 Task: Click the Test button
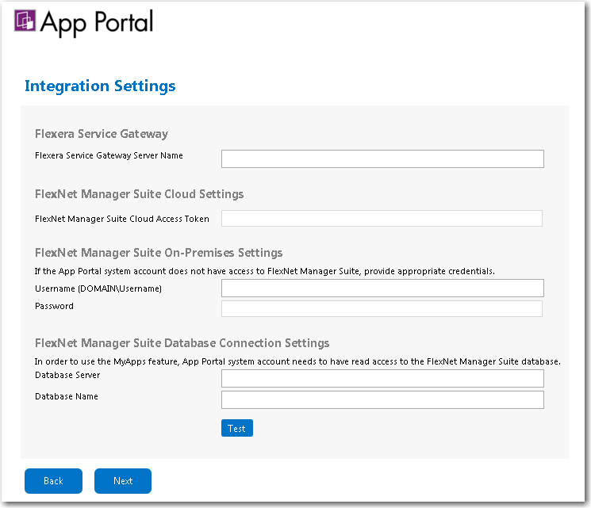point(236,428)
